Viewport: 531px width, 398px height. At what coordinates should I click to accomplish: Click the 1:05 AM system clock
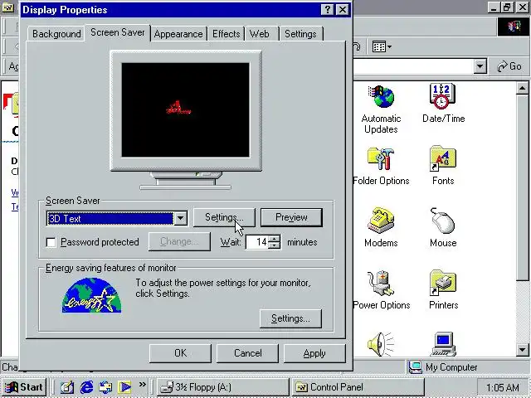(x=502, y=387)
